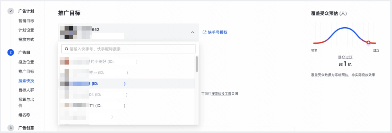
Task: Click the 较窄 label under the audience curve
Action: (314, 50)
